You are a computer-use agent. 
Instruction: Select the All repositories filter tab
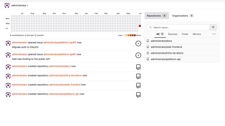160,34
